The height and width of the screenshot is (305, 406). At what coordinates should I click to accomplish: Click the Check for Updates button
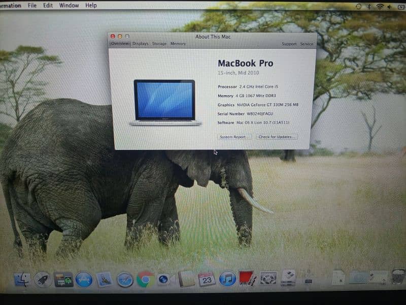pyautogui.click(x=277, y=137)
